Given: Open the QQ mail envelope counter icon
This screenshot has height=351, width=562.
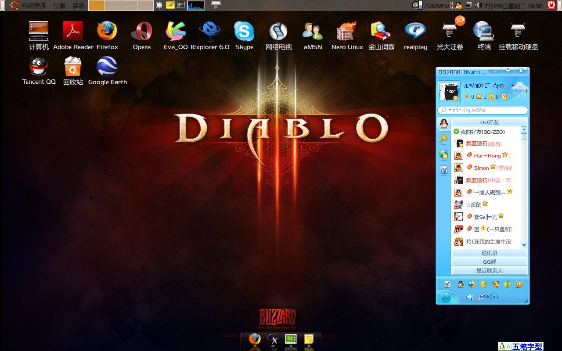Looking at the screenshot, I should point(479,97).
